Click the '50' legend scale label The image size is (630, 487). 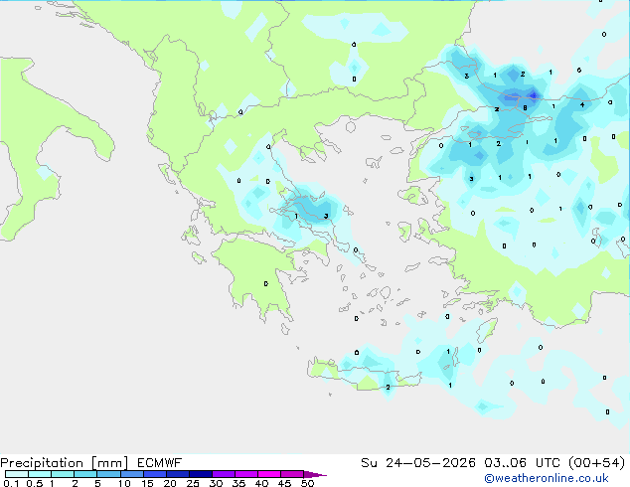[x=307, y=483]
